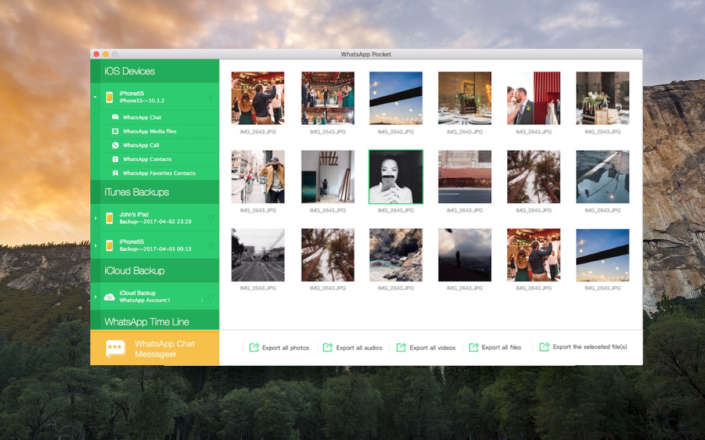Image resolution: width=705 pixels, height=440 pixels.
Task: Expand the iCloud Backup account entry
Action: pos(95,297)
